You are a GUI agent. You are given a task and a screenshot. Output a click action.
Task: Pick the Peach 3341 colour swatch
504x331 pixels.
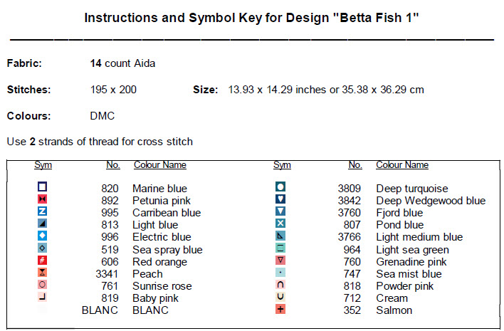(43, 273)
